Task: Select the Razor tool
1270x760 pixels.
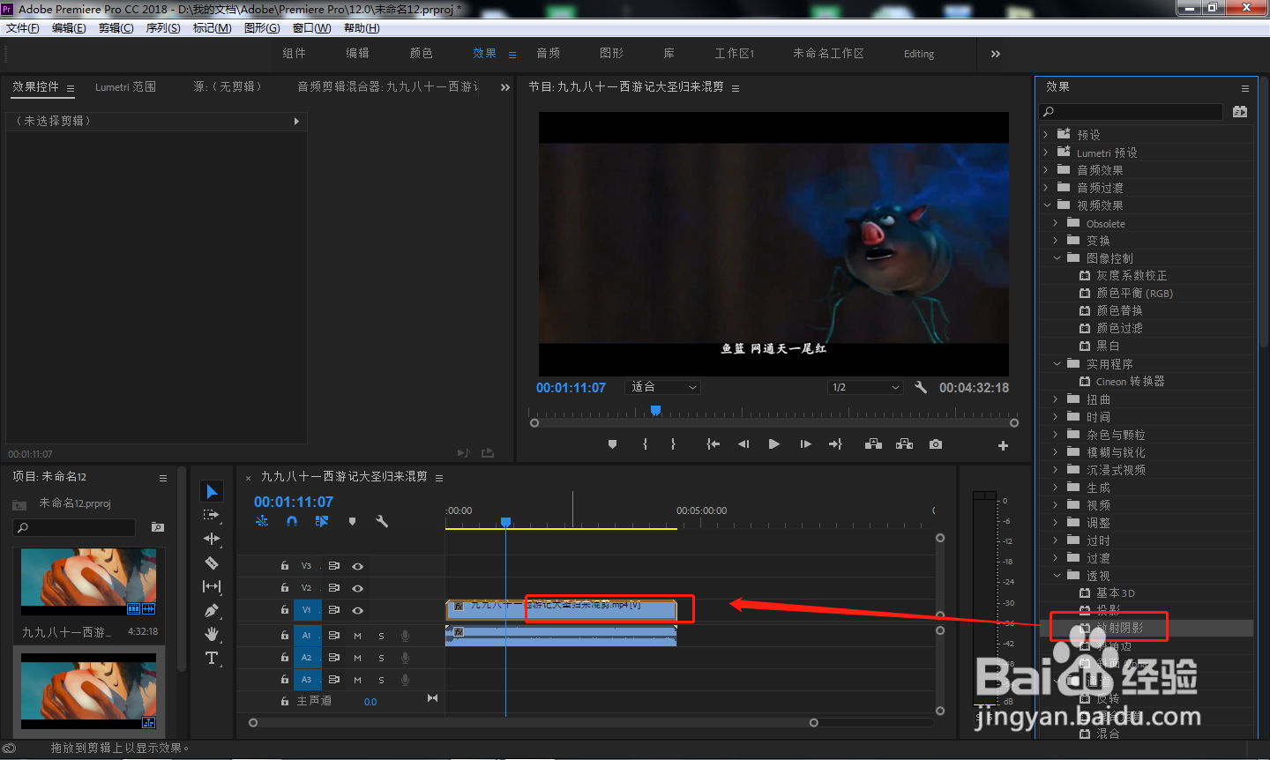Action: 212,563
